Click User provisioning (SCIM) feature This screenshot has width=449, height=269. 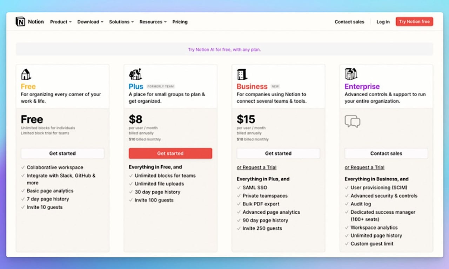pyautogui.click(x=379, y=187)
